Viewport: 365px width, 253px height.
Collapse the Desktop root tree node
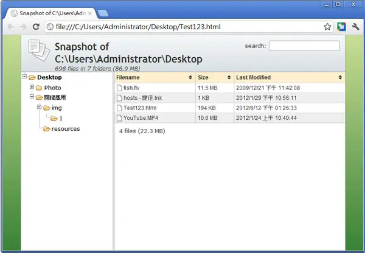(x=25, y=77)
